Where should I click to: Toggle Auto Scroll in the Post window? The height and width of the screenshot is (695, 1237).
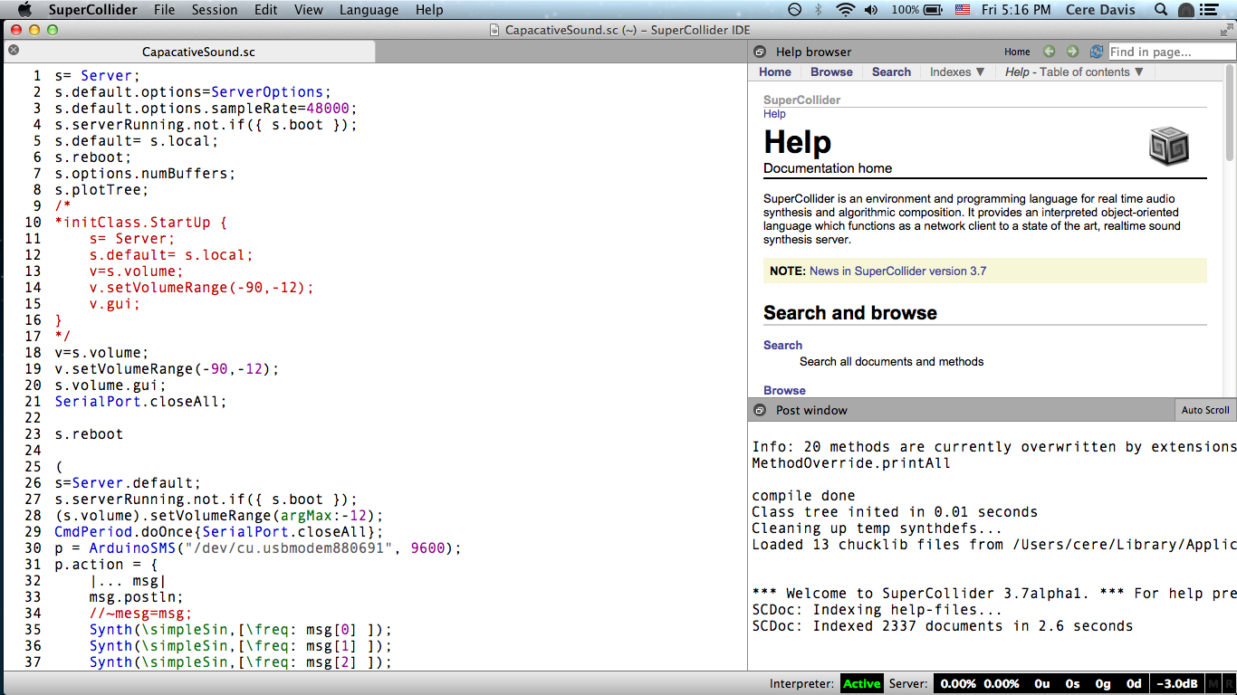point(1204,410)
